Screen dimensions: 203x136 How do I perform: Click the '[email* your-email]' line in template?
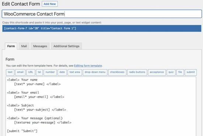39,97
